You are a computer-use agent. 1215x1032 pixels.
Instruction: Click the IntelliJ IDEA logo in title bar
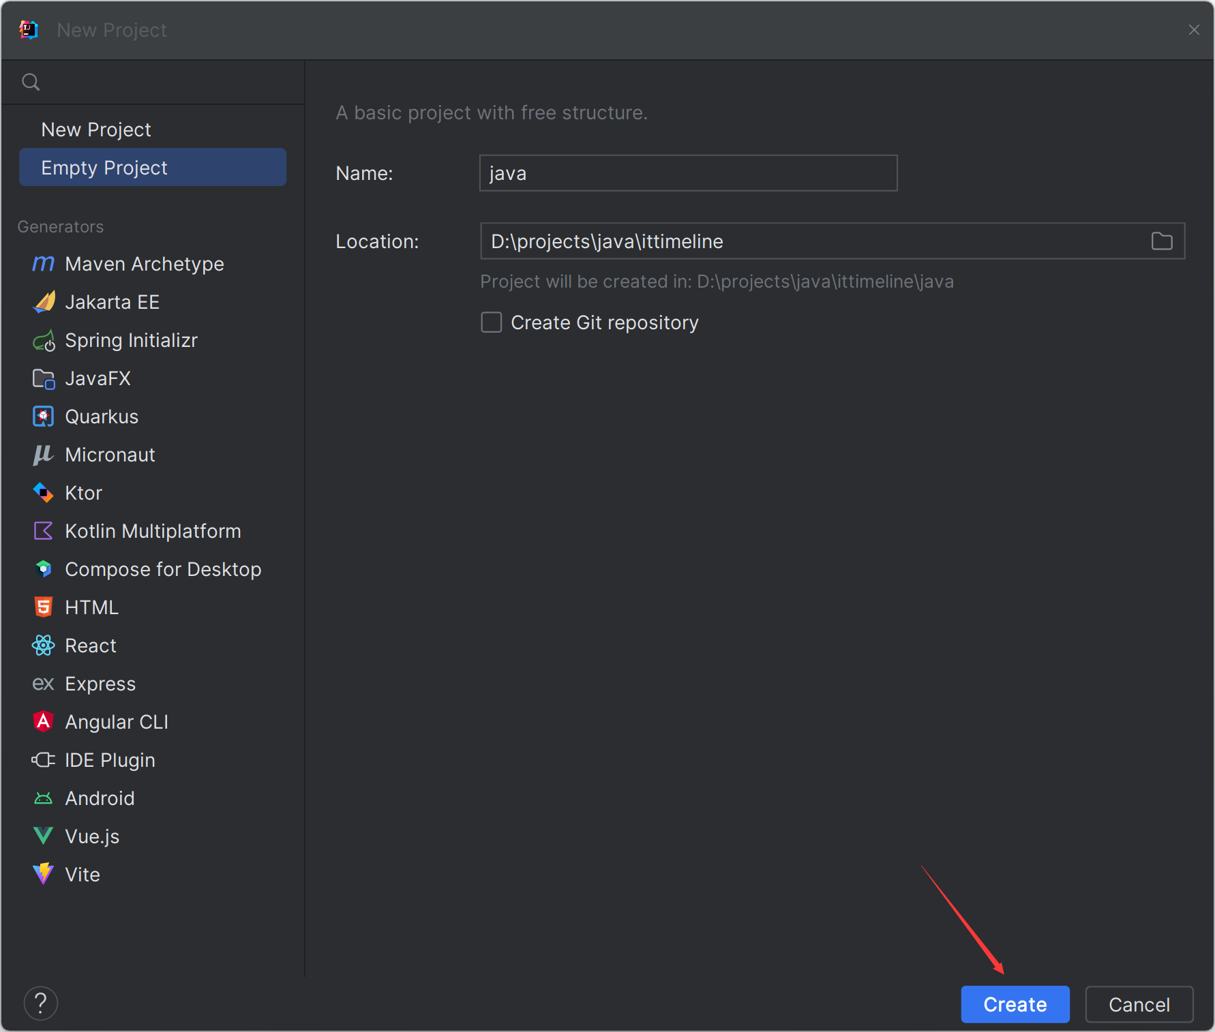coord(29,30)
